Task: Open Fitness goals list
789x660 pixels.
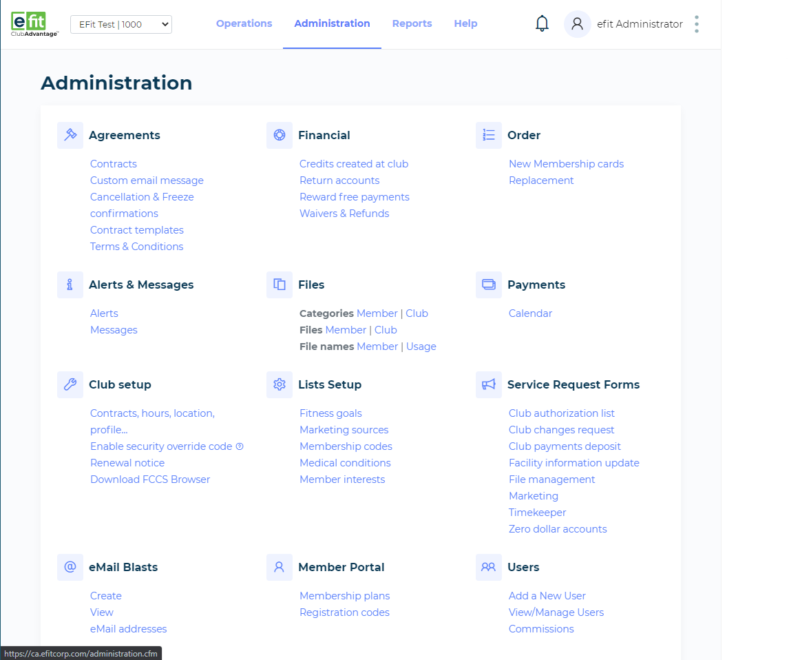Action: (x=330, y=413)
